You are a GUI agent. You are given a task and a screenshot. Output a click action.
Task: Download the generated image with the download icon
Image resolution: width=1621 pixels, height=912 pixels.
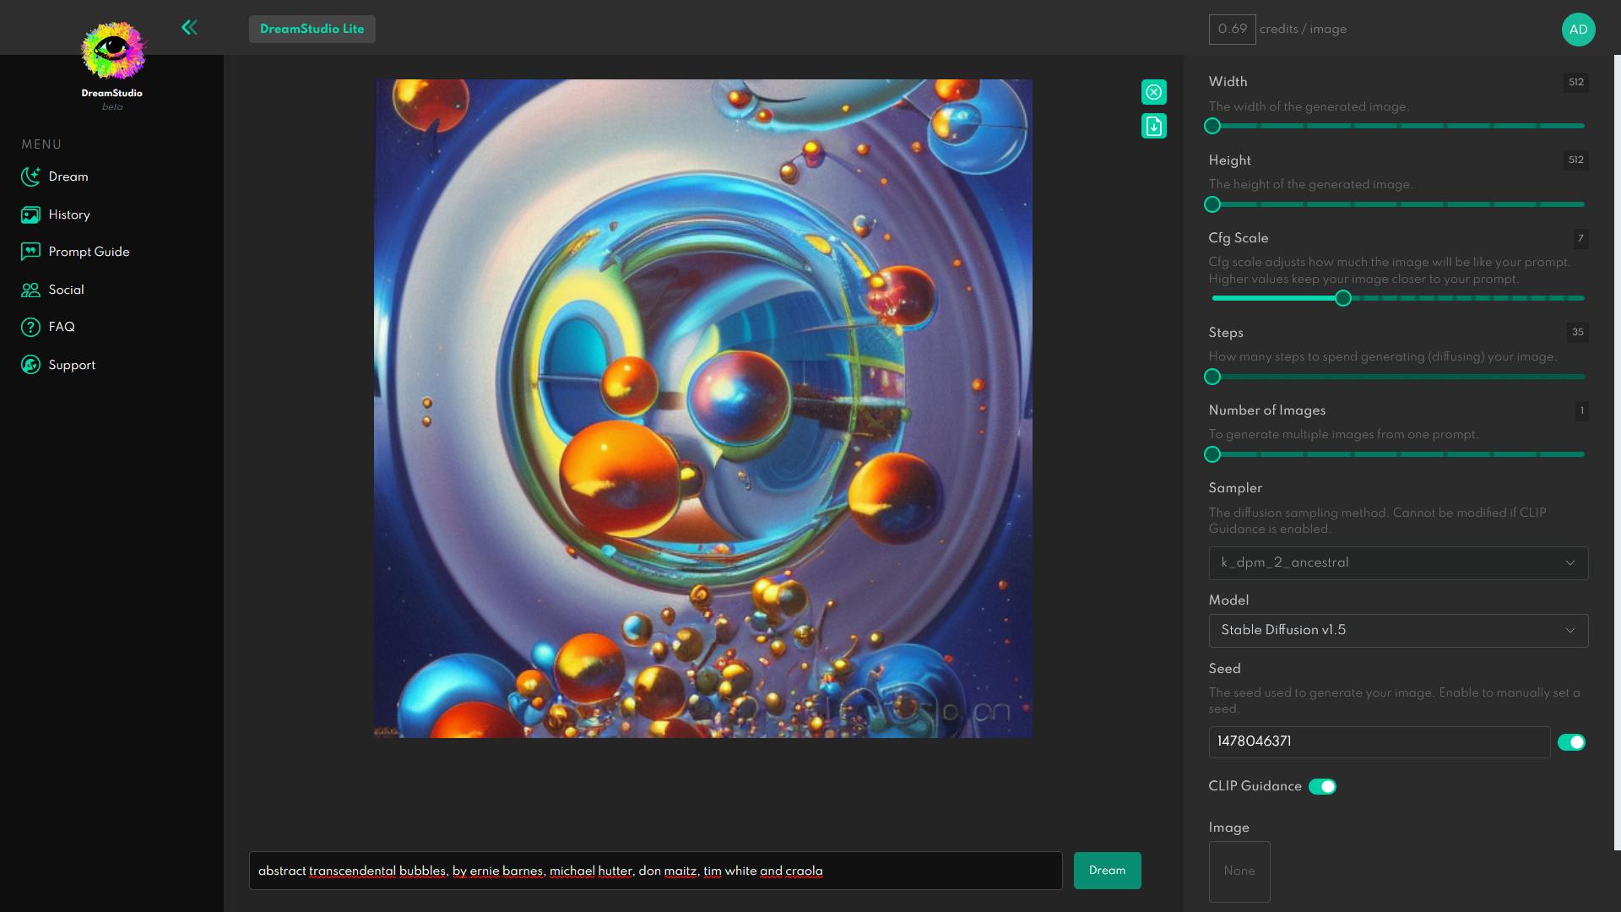(x=1153, y=126)
